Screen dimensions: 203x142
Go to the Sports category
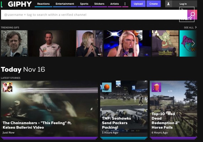pyautogui.click(x=84, y=4)
